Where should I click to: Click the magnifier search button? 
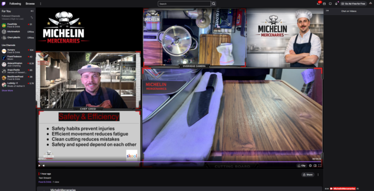pos(213,4)
